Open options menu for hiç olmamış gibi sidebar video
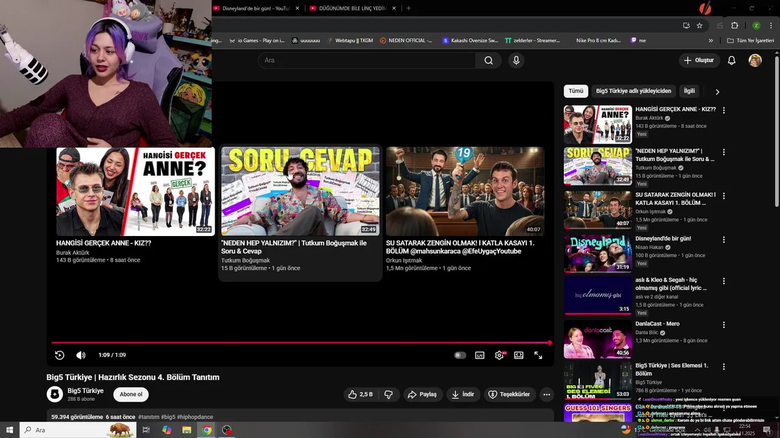This screenshot has width=780, height=438. pos(724,281)
